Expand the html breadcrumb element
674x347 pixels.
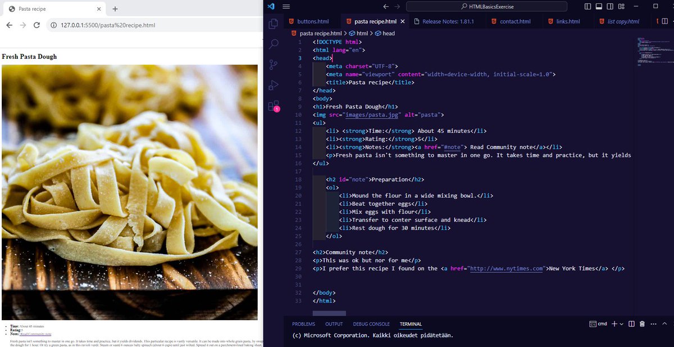click(358, 33)
